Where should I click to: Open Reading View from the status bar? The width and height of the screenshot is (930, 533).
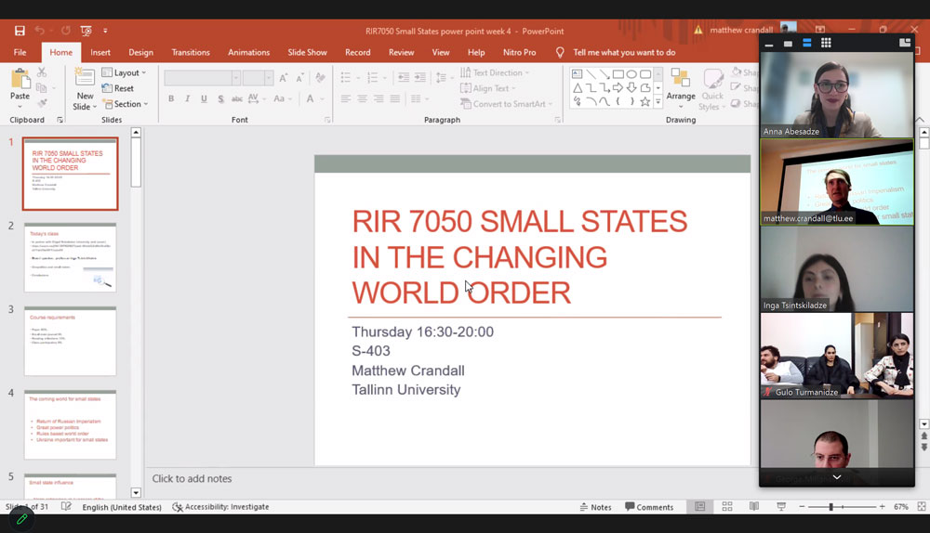(754, 507)
